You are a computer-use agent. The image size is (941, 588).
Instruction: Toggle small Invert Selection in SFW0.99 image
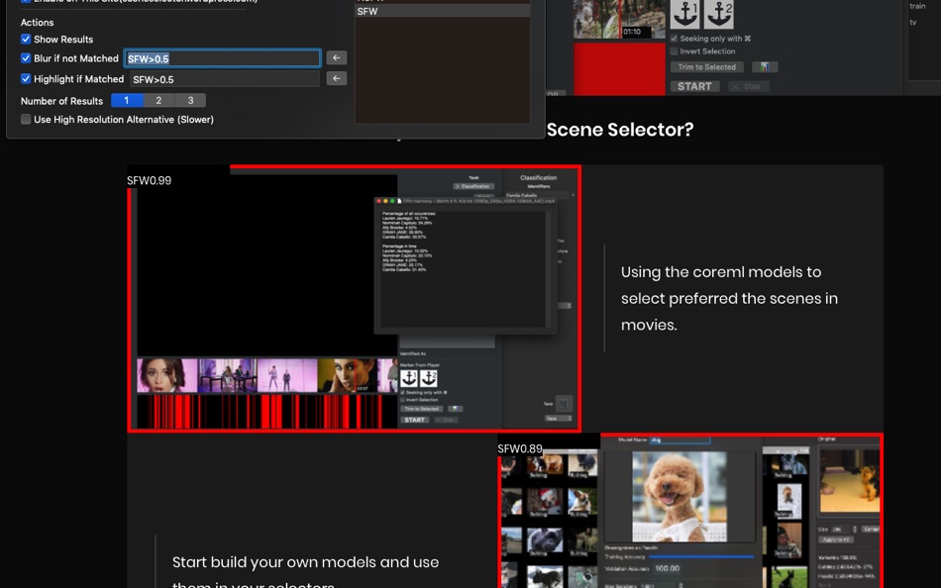point(403,400)
